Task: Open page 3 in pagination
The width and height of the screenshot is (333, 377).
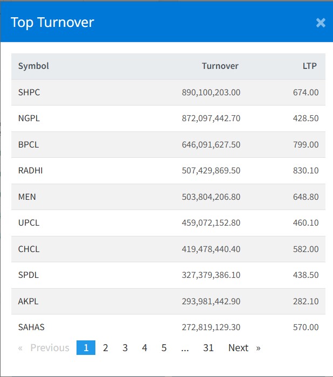Action: (125, 348)
